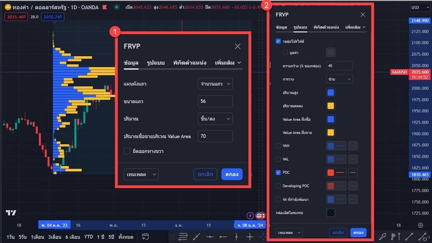Image resolution: width=432 pixels, height=243 pixels.
Task: Open the การวาง dropdown showing ซ้าย
Action: pos(339,79)
